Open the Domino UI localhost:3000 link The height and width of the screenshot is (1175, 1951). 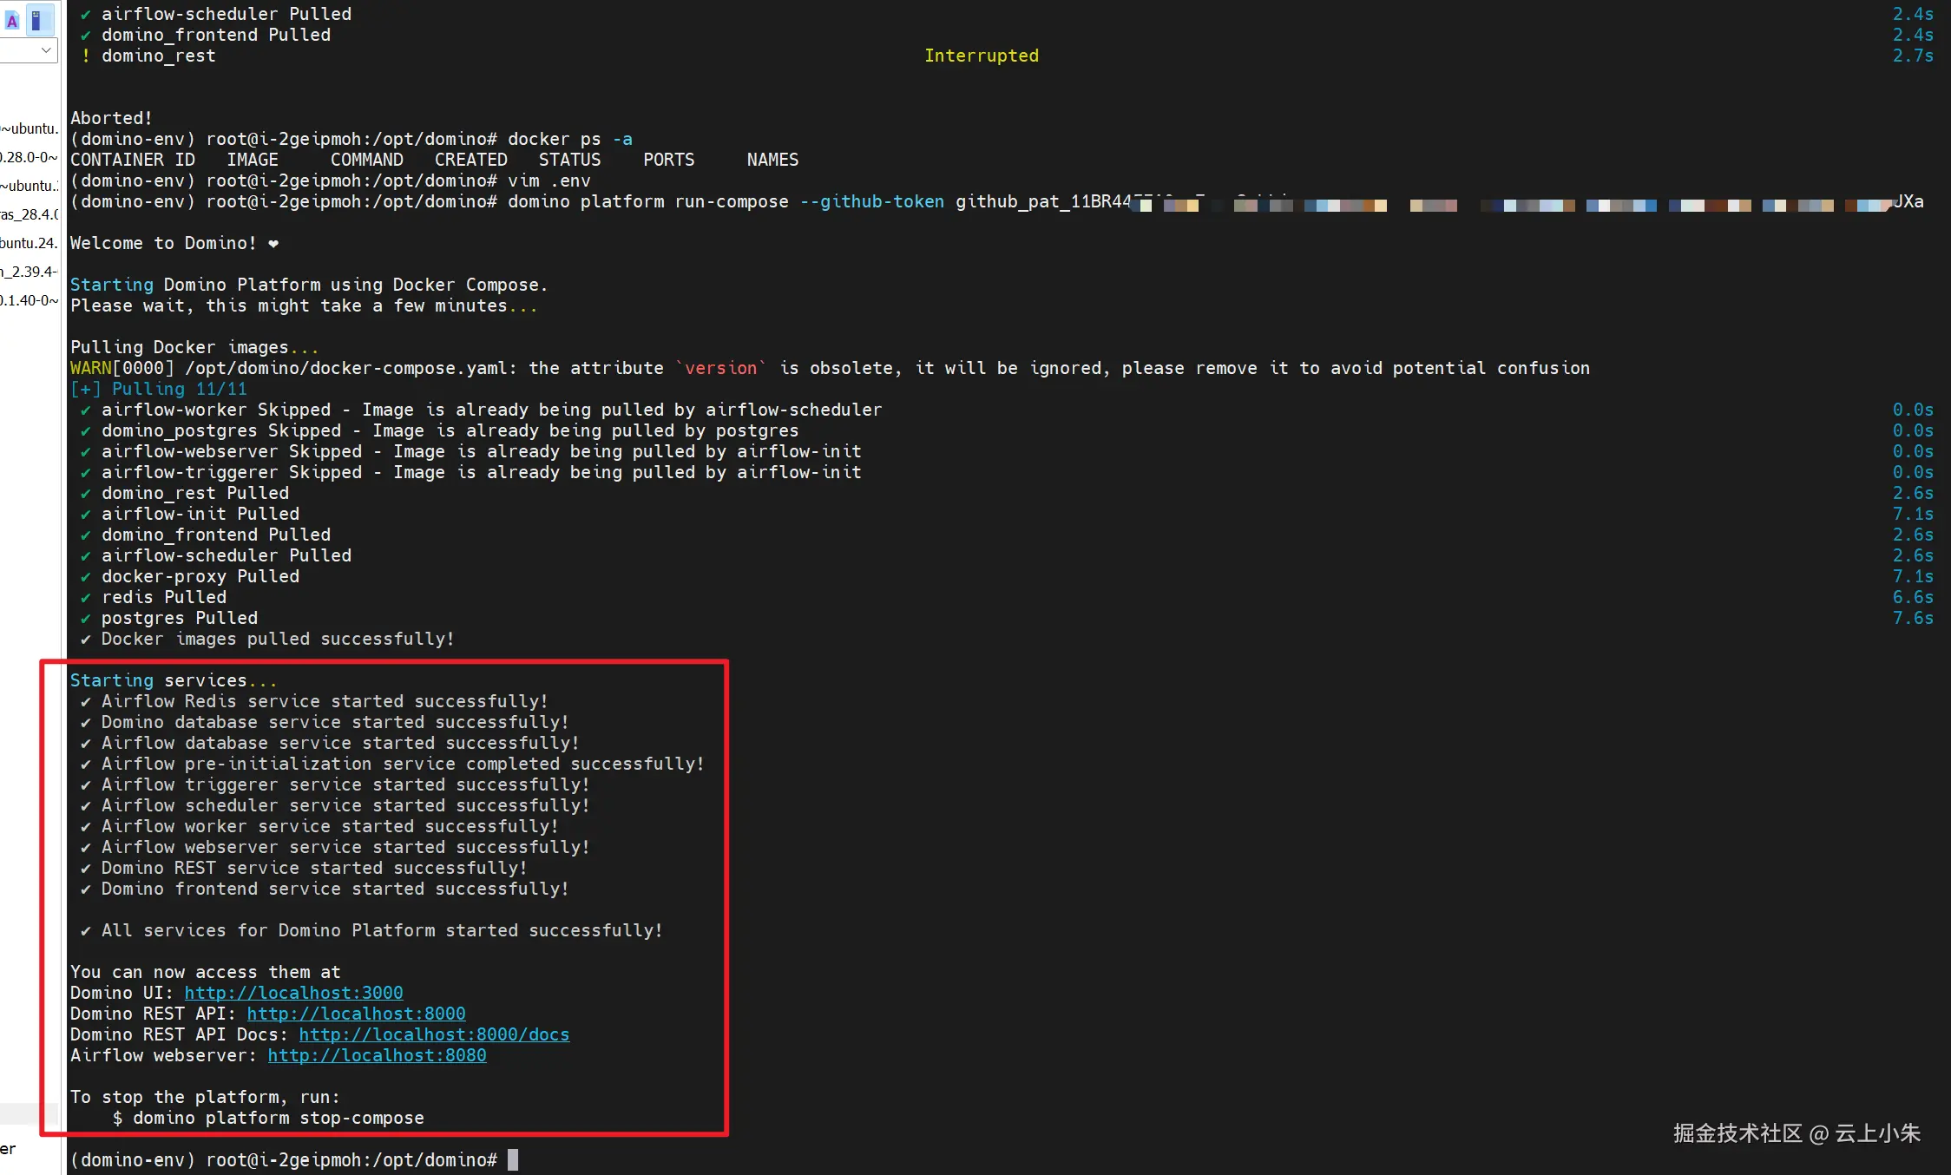coord(293,993)
